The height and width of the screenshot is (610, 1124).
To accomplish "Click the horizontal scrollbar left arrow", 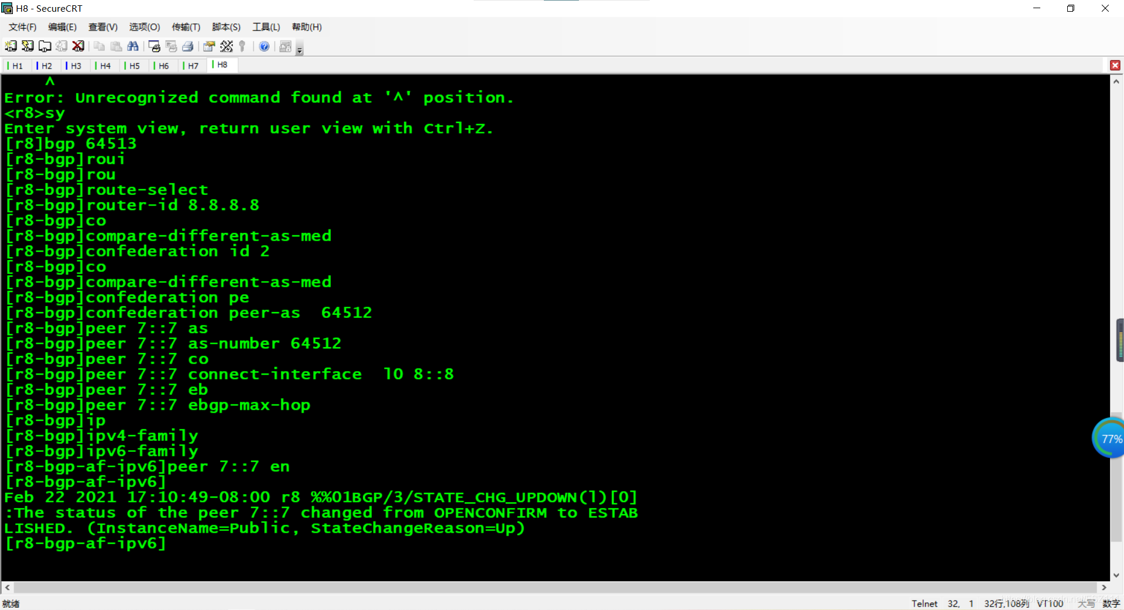I will (8, 587).
